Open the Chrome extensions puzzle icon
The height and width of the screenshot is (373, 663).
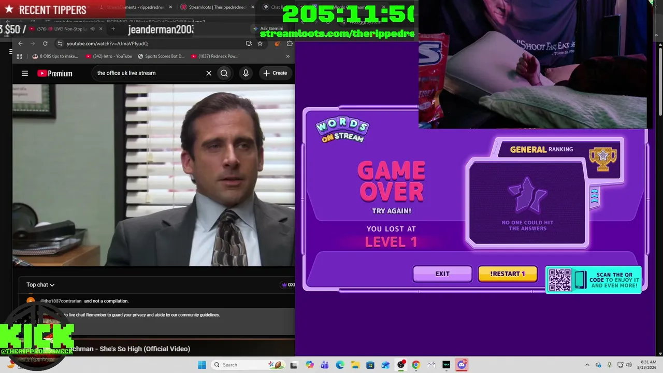(290, 44)
